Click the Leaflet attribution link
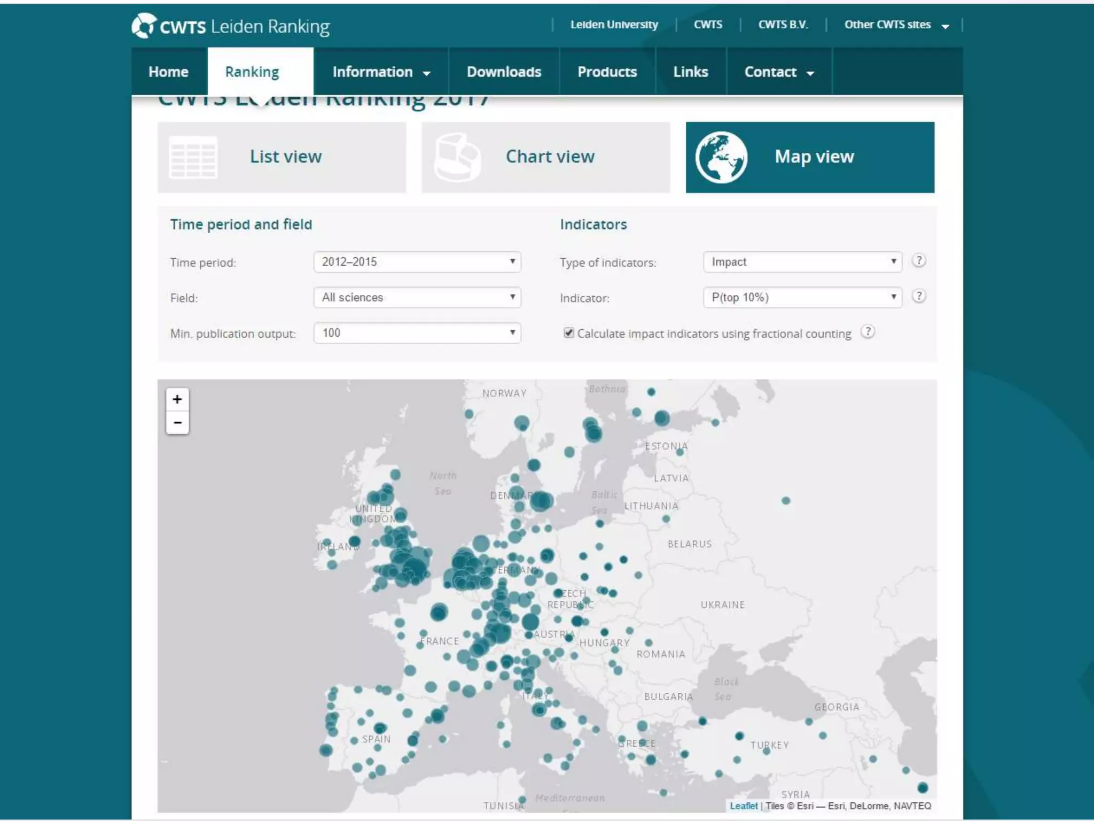1094x821 pixels. (743, 805)
